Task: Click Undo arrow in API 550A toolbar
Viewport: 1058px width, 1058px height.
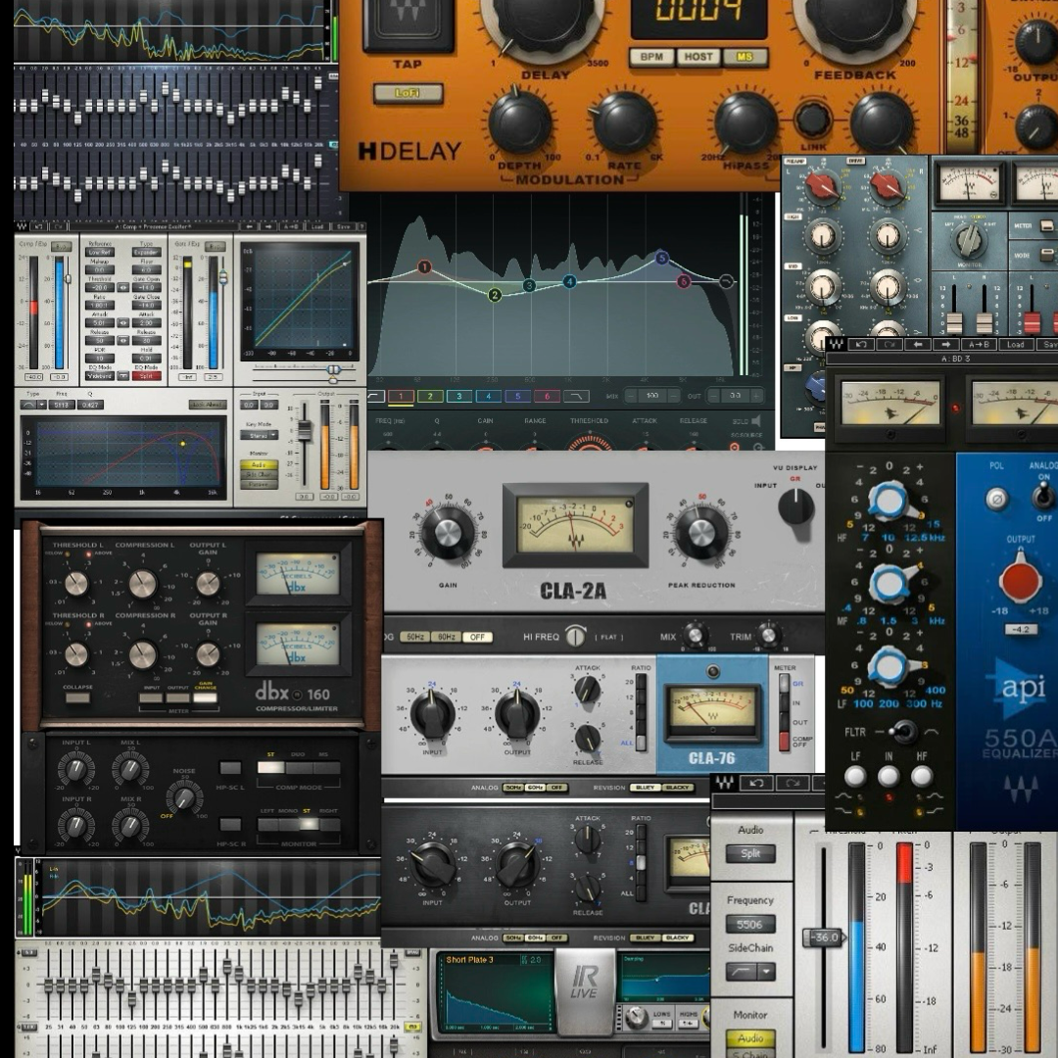Action: (862, 344)
